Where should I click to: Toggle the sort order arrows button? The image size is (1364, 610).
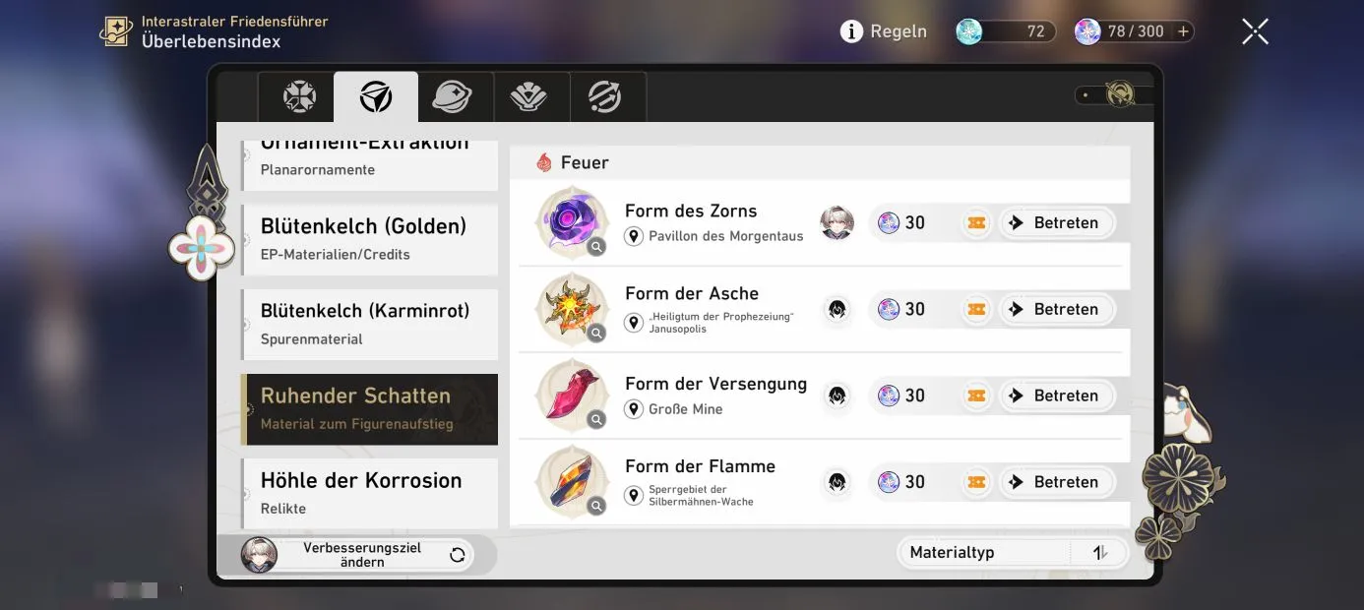(1100, 553)
